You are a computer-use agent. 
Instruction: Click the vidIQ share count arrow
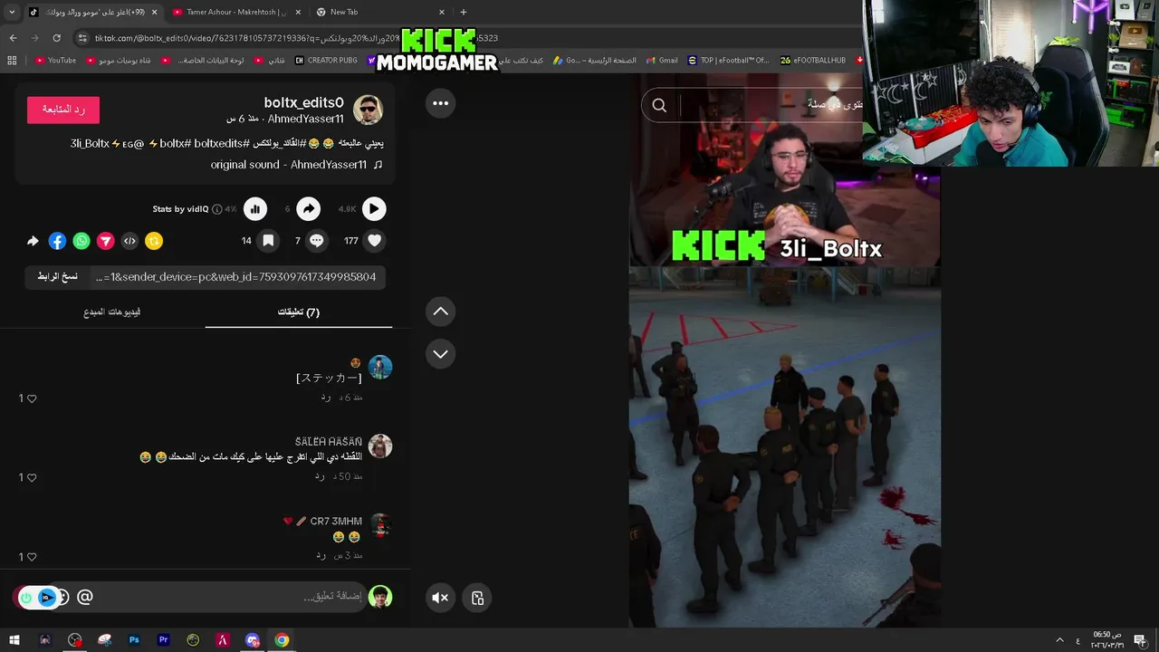coord(309,209)
